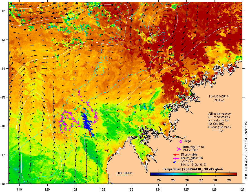Click the '25 cm/s glide' legend label

pyautogui.click(x=189, y=154)
